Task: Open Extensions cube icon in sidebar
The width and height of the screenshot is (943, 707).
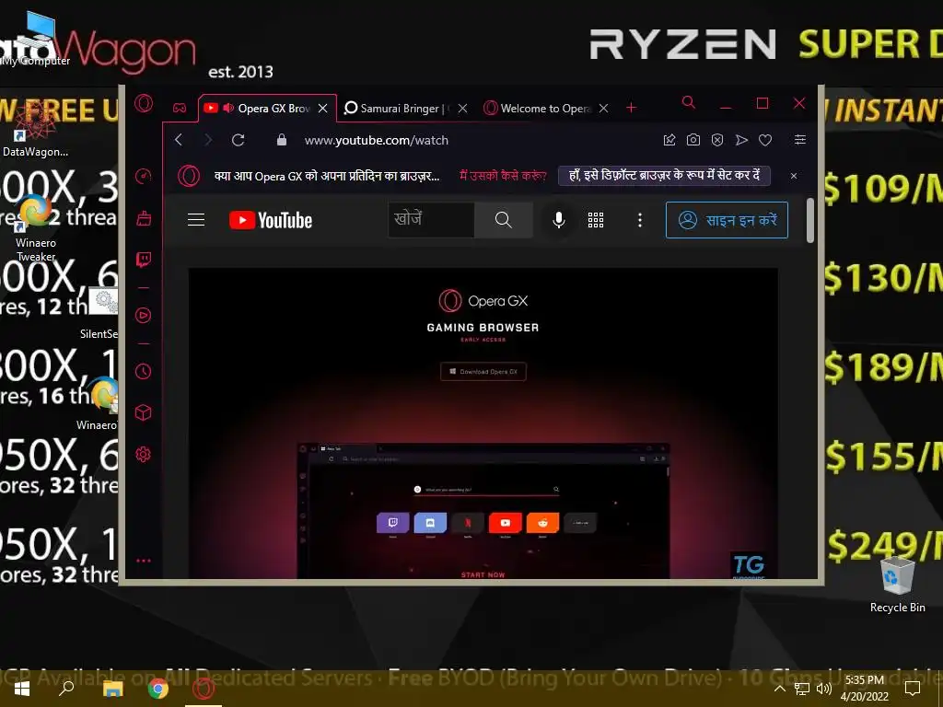Action: coord(143,412)
